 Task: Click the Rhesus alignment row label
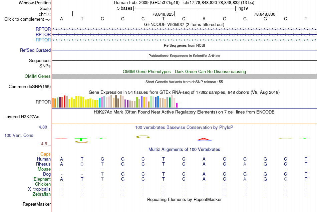[43, 164]
